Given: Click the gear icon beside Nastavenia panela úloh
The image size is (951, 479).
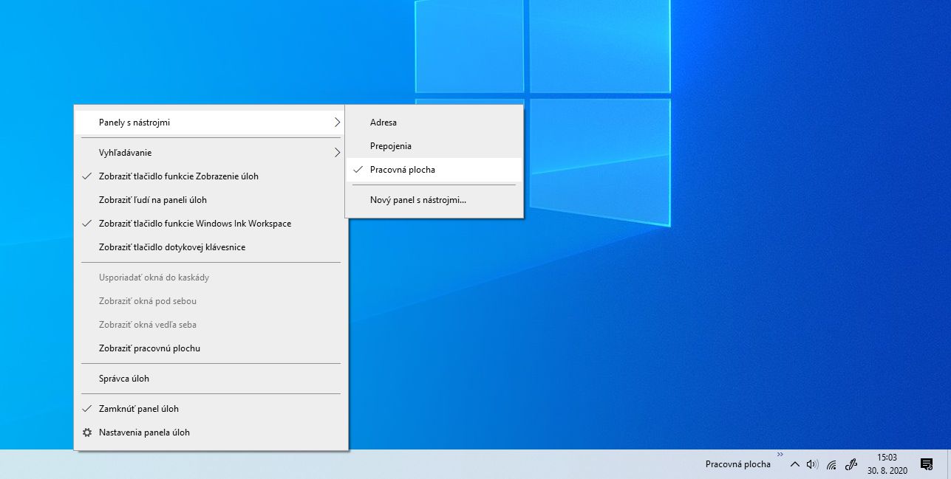Looking at the screenshot, I should 87,433.
